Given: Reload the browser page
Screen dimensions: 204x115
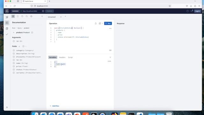Looking at the screenshot, I should click(15, 6).
